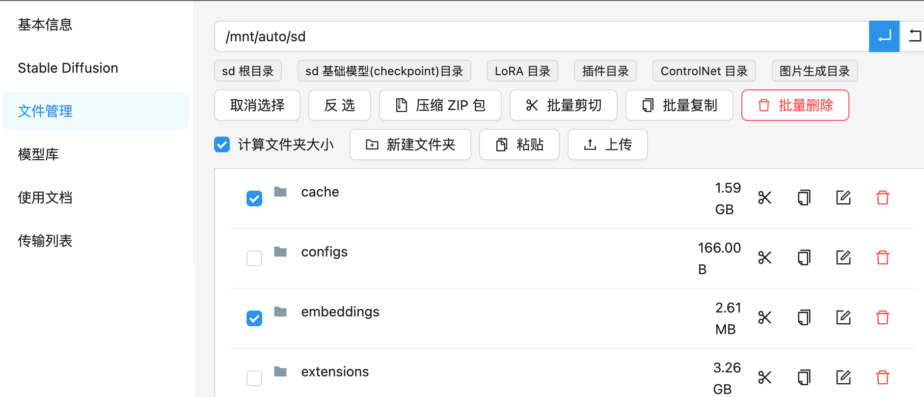Click the copy icon for configs folder
The height and width of the screenshot is (397, 924).
tap(804, 258)
